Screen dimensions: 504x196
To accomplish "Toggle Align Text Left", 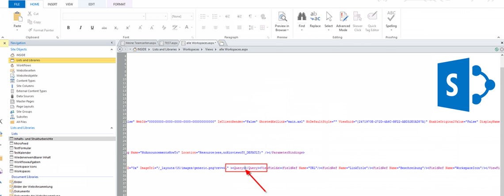I will coord(203,28).
